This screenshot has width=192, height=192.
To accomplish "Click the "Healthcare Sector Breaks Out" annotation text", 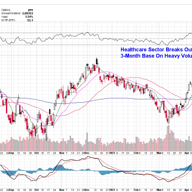I will click(156, 49).
